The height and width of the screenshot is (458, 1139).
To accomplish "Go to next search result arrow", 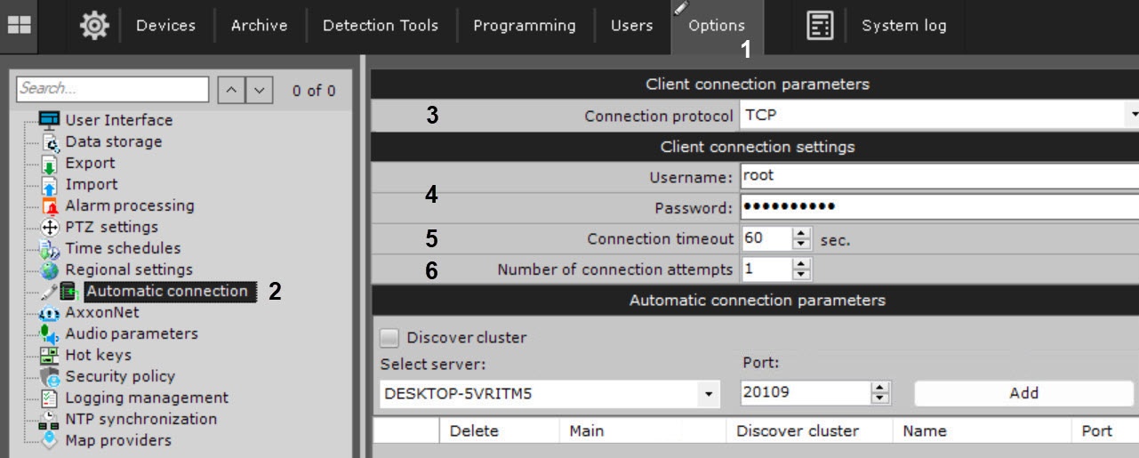I will coord(259,90).
